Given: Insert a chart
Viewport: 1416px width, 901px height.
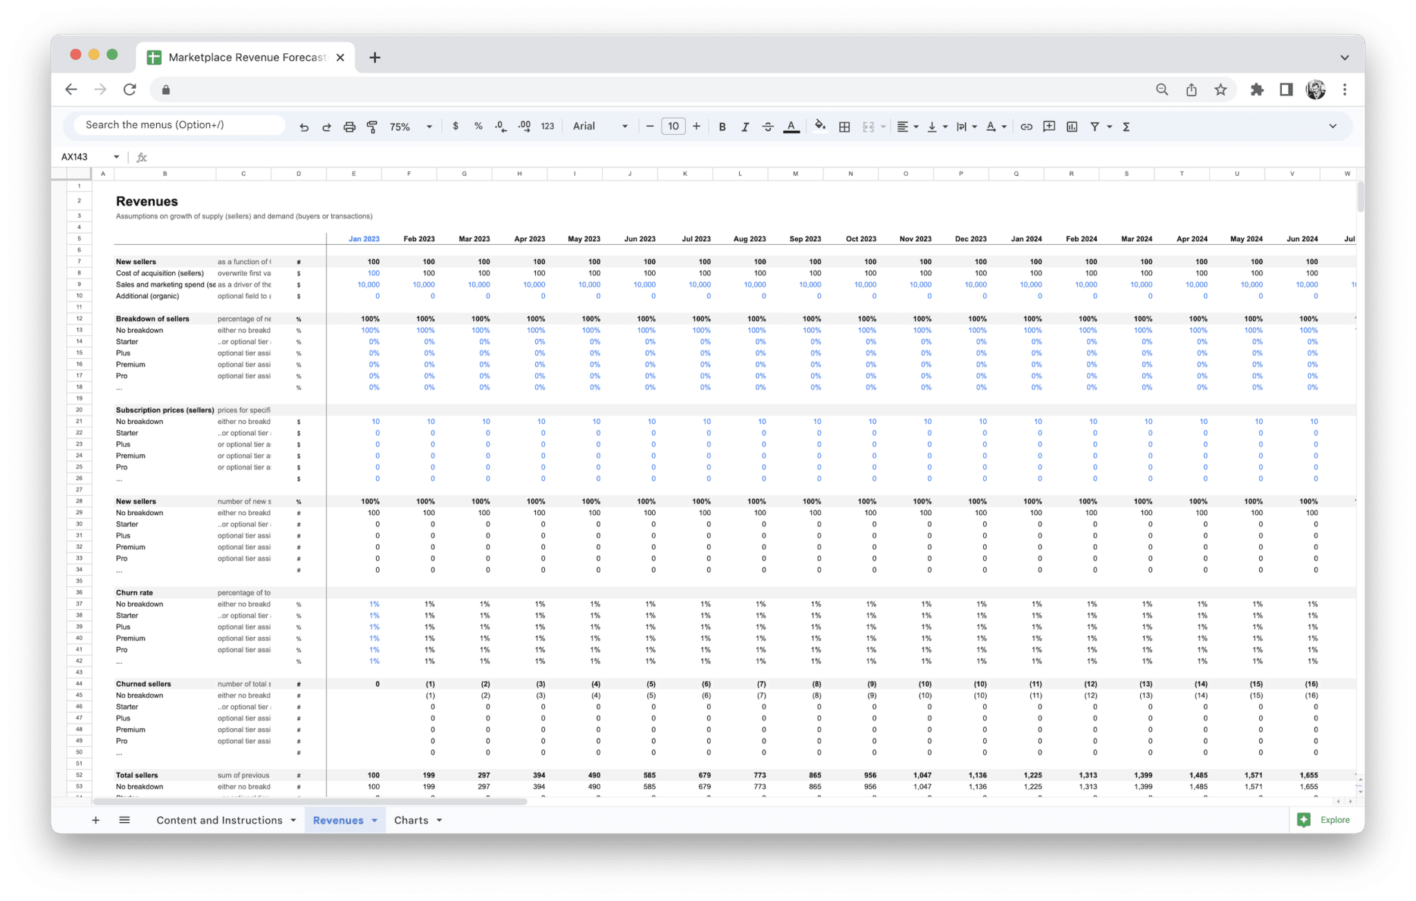Looking at the screenshot, I should tap(1072, 127).
